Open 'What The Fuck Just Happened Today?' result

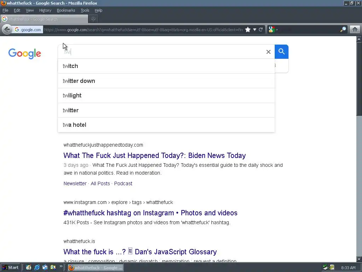[x=154, y=155]
